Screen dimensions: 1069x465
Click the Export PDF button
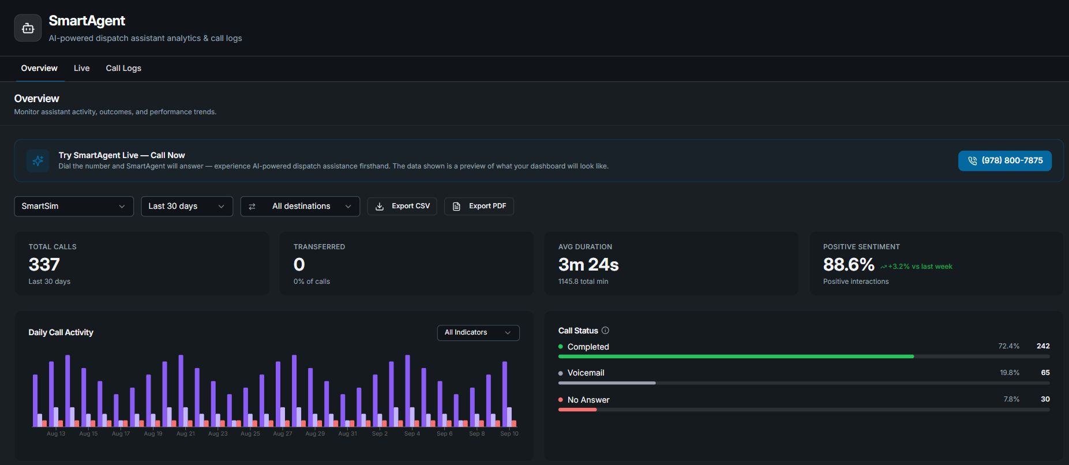[x=479, y=207]
